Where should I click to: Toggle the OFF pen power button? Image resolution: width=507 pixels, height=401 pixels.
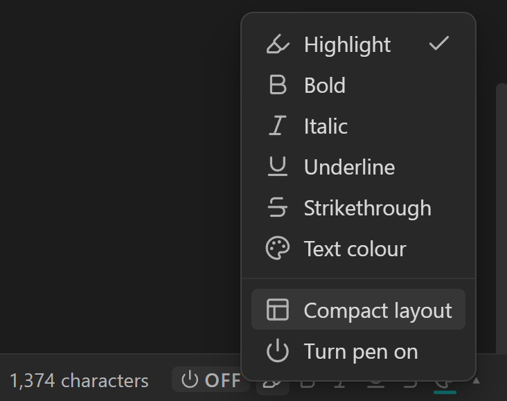click(x=211, y=380)
